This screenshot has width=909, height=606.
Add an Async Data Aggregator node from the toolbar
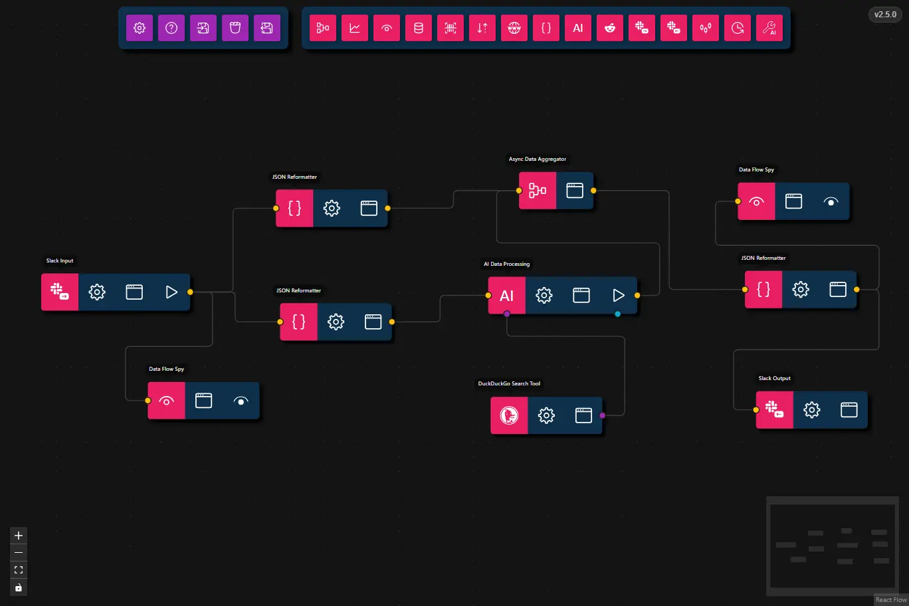[323, 28]
